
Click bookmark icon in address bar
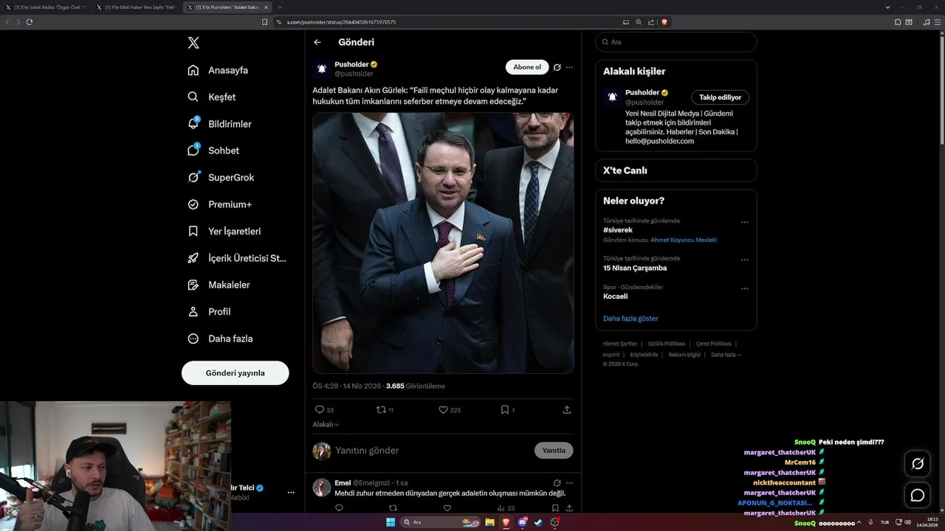click(x=265, y=22)
